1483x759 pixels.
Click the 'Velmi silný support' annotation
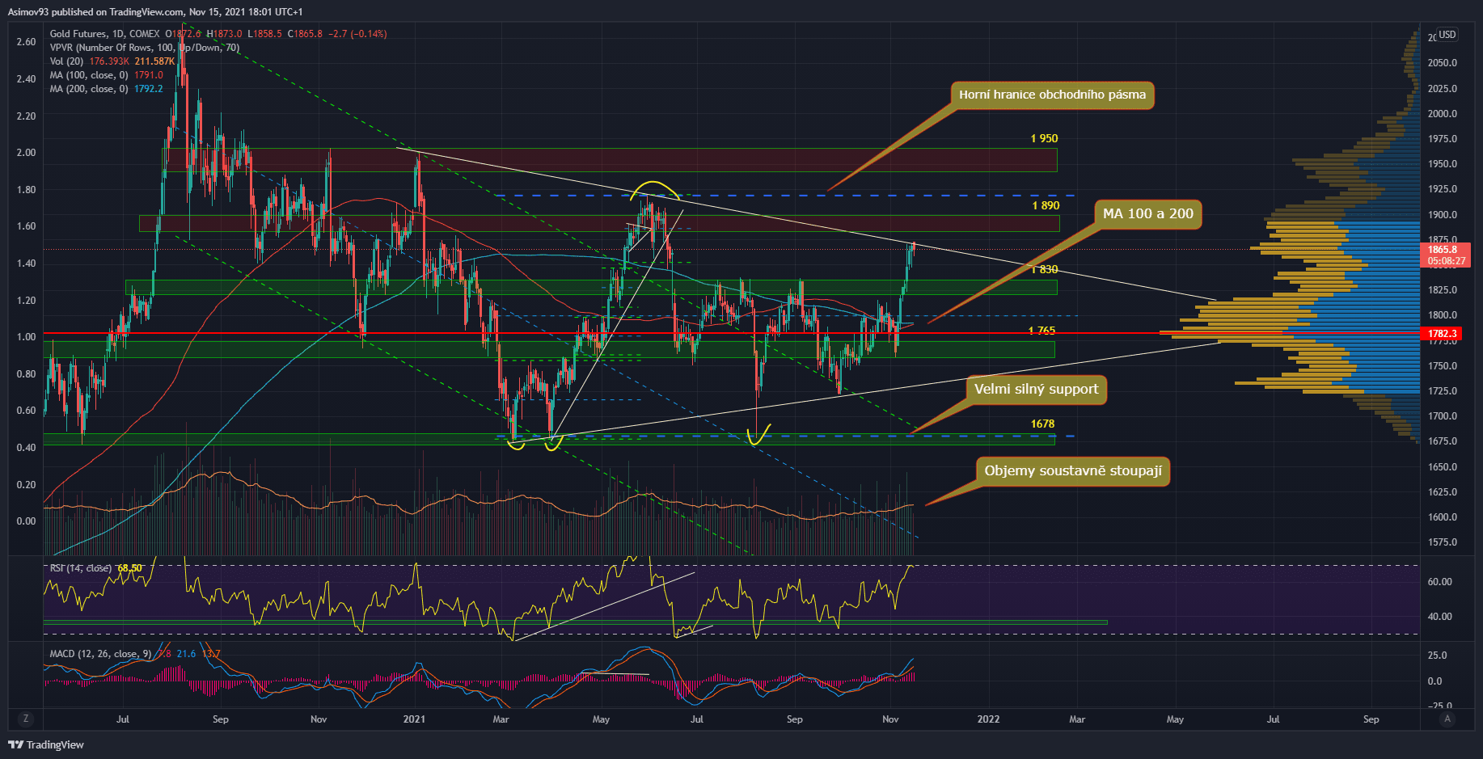click(1036, 389)
